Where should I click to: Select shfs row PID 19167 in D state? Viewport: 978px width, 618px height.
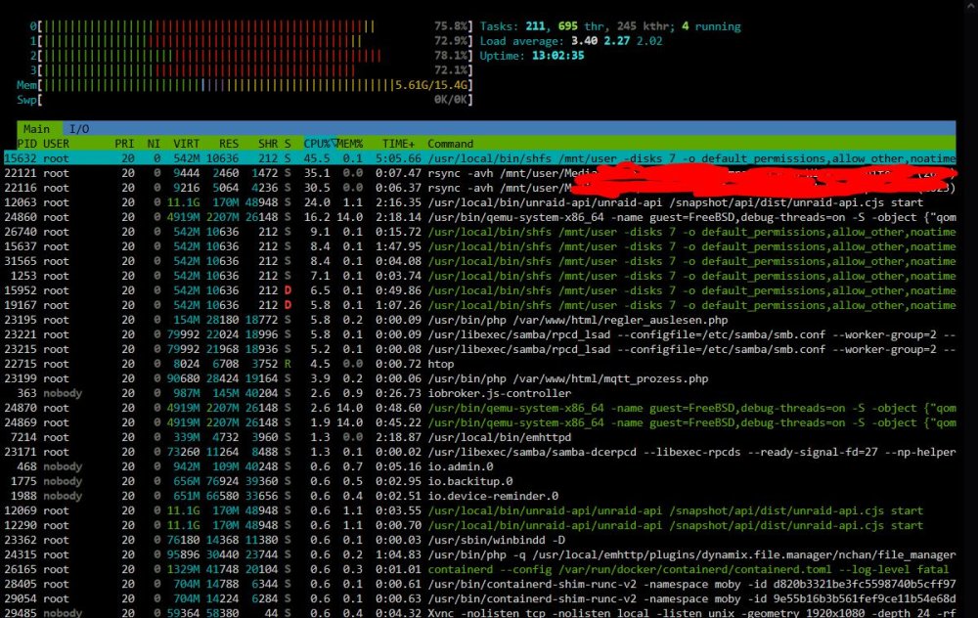pyautogui.click(x=479, y=305)
